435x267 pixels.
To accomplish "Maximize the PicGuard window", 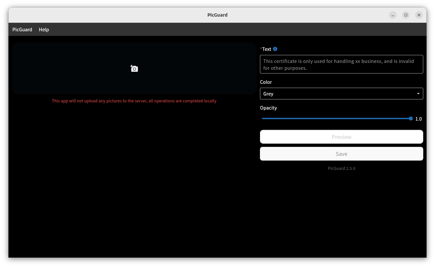I will coord(406,15).
